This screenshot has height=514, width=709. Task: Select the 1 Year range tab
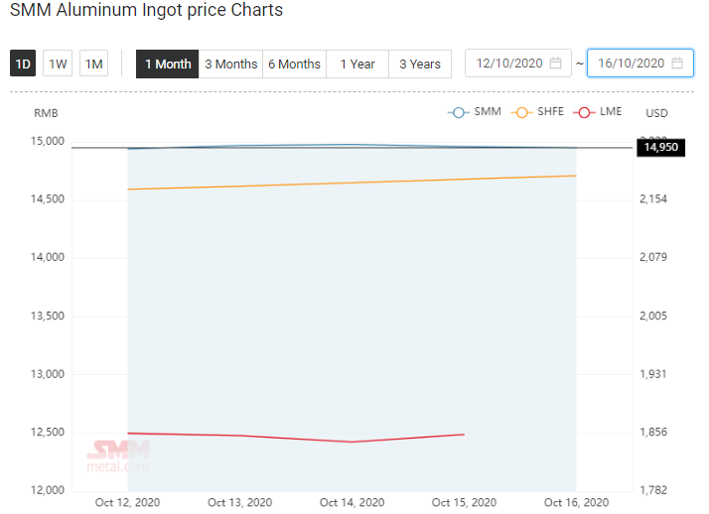[357, 64]
